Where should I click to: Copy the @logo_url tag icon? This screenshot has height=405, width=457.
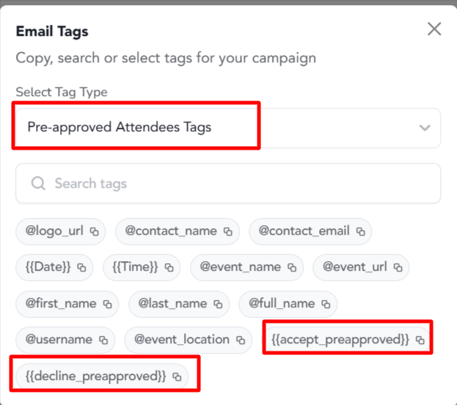click(x=94, y=232)
